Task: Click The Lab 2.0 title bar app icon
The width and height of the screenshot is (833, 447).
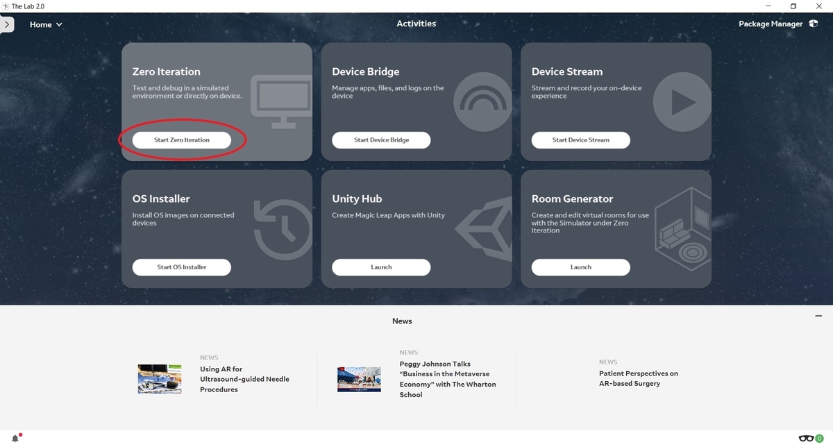Action: (x=6, y=6)
